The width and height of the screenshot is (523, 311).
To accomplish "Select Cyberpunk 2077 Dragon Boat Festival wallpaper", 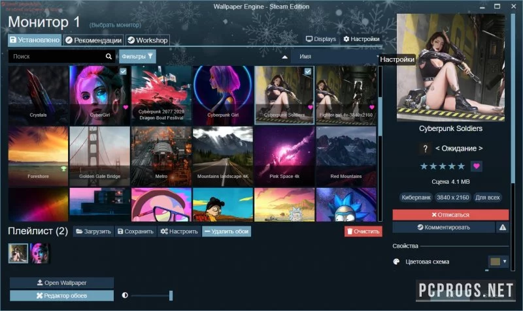I will tap(161, 95).
